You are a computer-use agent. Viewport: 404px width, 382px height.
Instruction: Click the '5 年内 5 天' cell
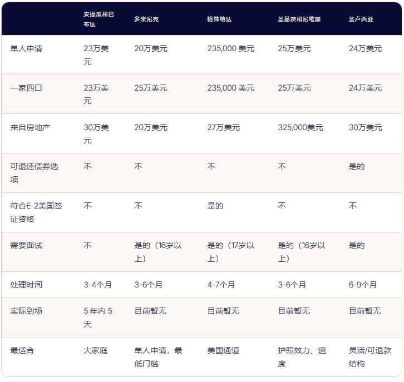(98, 317)
